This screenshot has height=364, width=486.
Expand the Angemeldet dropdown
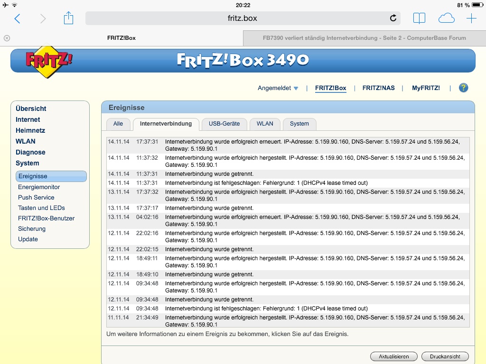278,88
